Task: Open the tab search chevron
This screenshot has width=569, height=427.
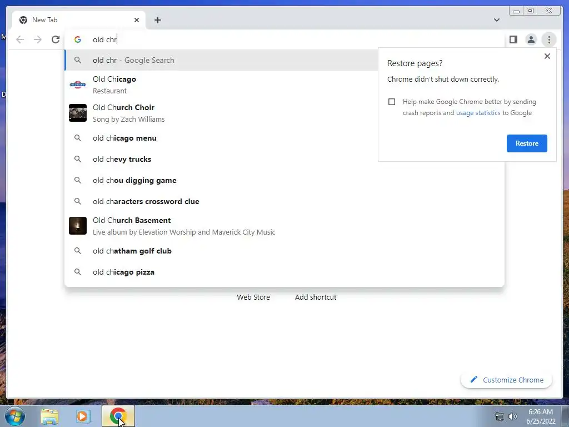Action: pyautogui.click(x=496, y=20)
